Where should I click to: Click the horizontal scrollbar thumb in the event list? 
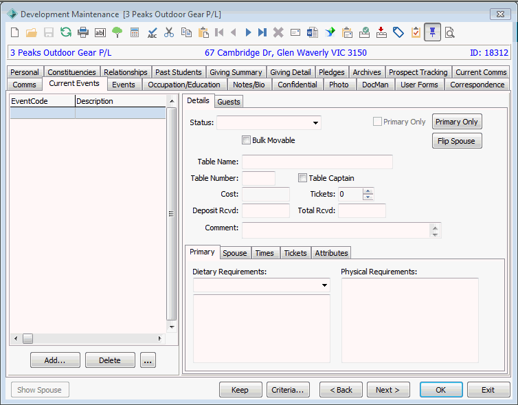click(27, 338)
